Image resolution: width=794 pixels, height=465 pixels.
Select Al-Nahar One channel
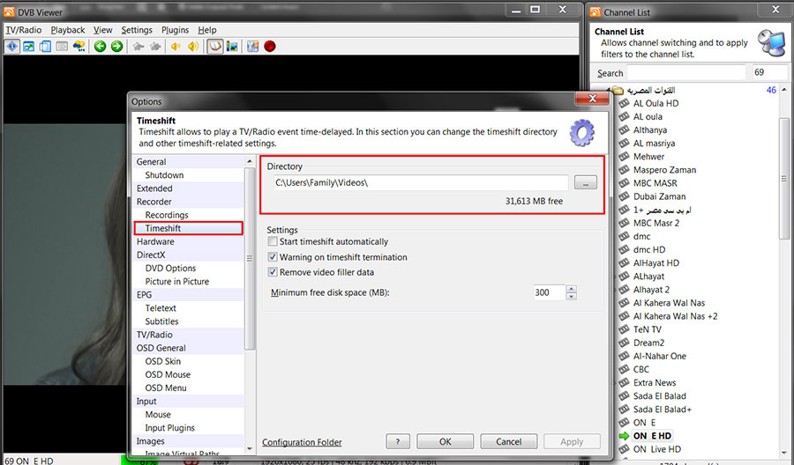coord(660,357)
